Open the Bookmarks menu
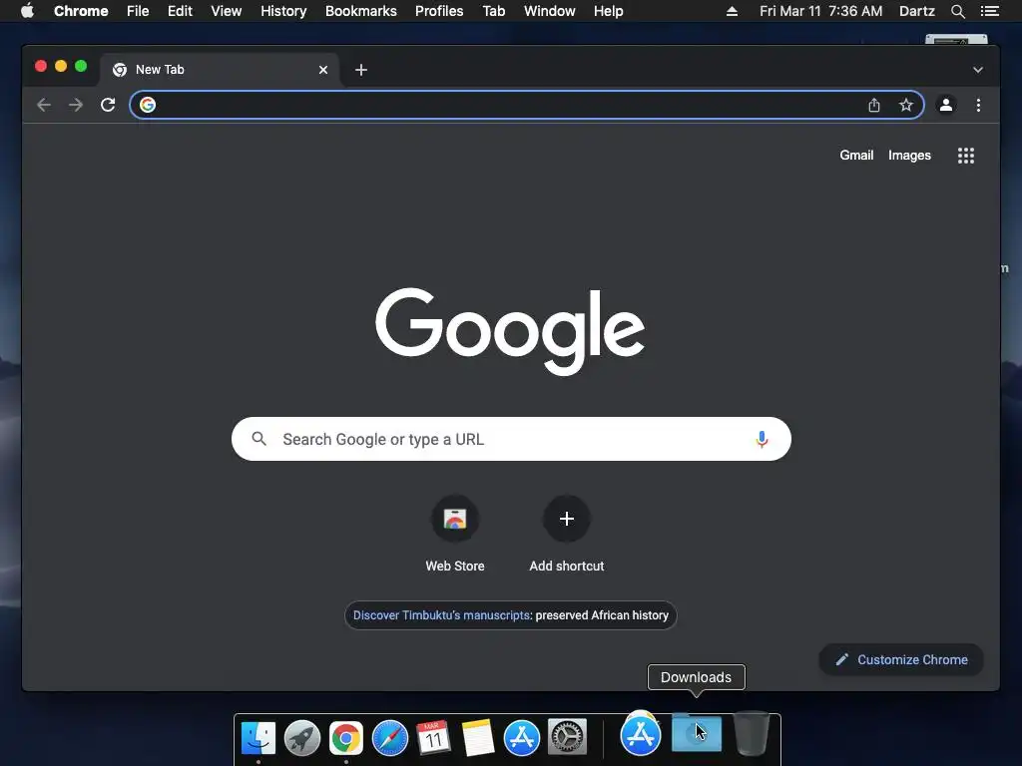The image size is (1022, 766). click(361, 11)
